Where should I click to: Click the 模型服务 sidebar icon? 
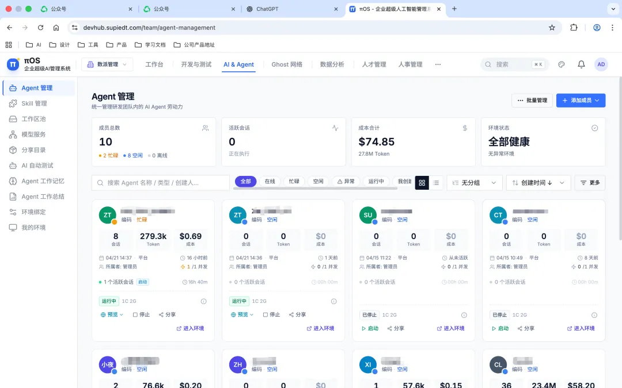tap(13, 134)
